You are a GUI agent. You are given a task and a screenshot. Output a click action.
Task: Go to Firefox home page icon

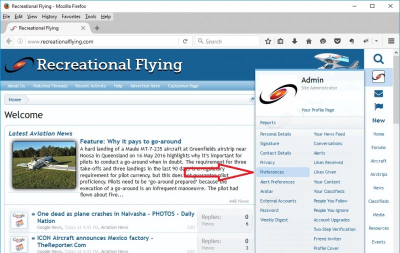(x=308, y=41)
